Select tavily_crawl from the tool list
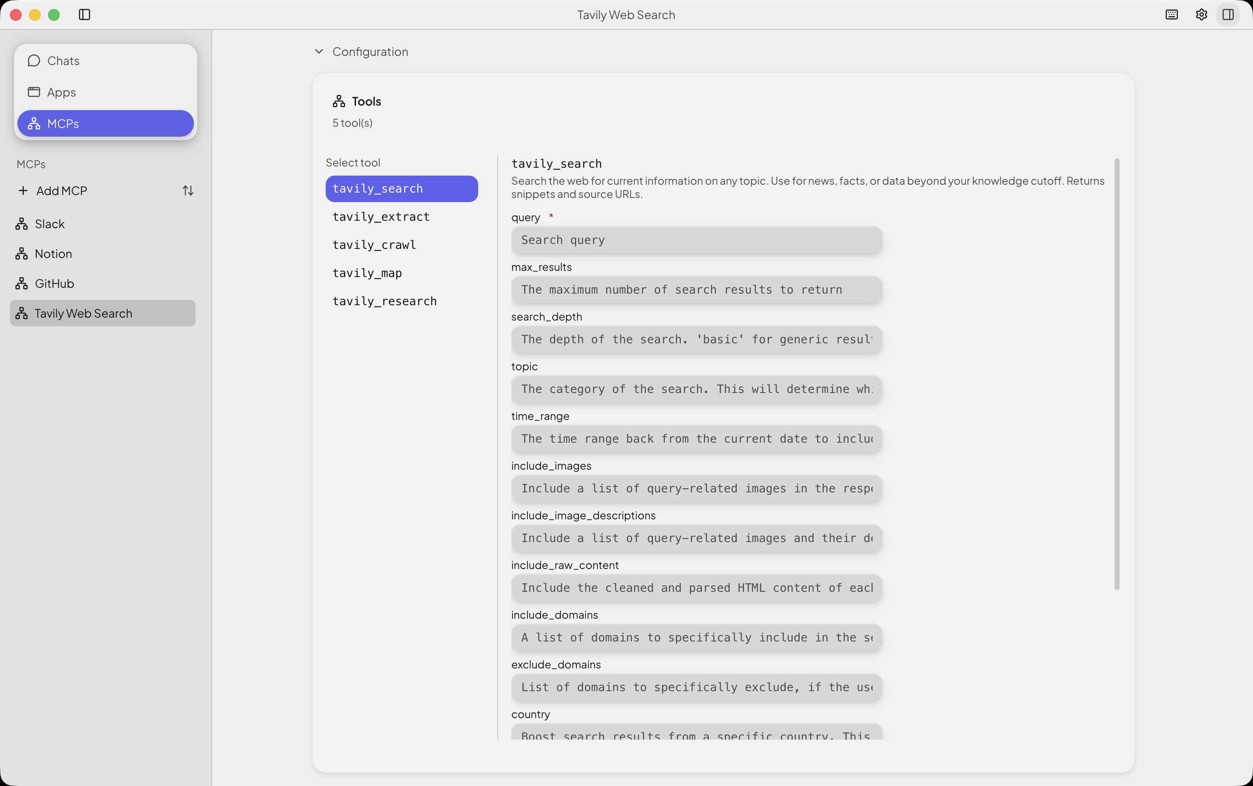 [374, 244]
